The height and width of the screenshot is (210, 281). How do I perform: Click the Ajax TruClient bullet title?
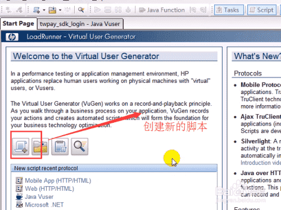(261, 117)
